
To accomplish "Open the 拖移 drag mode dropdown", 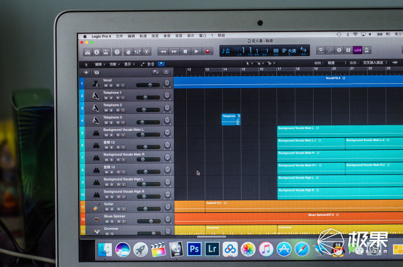I will [x=375, y=62].
